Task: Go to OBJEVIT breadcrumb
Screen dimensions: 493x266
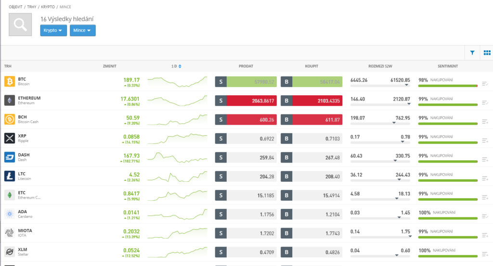Action: coord(15,7)
